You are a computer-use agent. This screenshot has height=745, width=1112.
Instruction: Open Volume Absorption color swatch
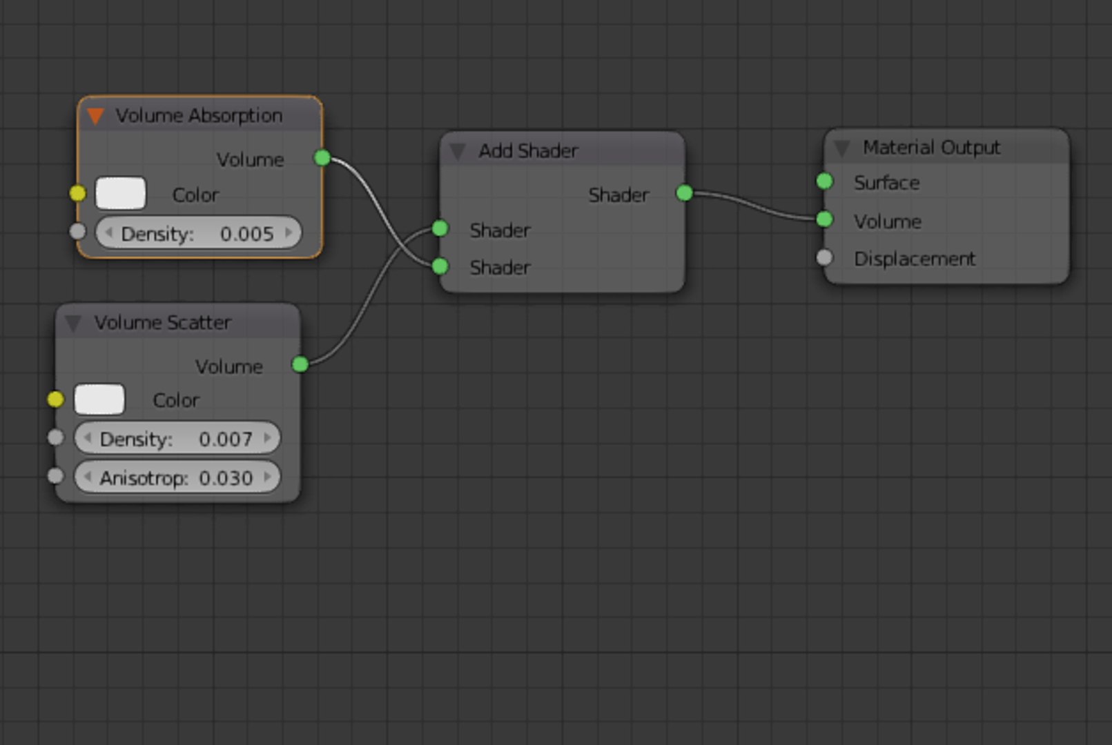[121, 193]
